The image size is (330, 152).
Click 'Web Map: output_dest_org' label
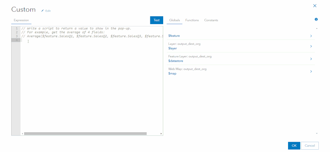tap(187, 69)
